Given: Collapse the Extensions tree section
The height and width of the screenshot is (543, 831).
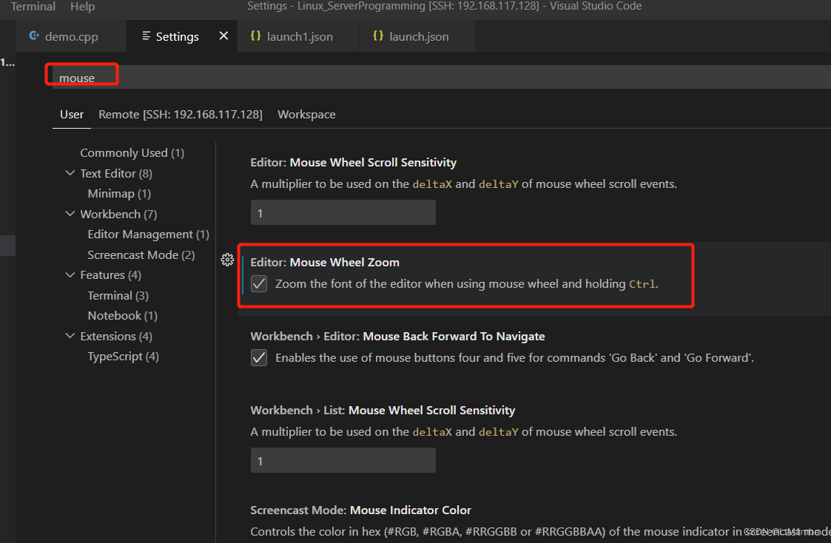Looking at the screenshot, I should [70, 335].
